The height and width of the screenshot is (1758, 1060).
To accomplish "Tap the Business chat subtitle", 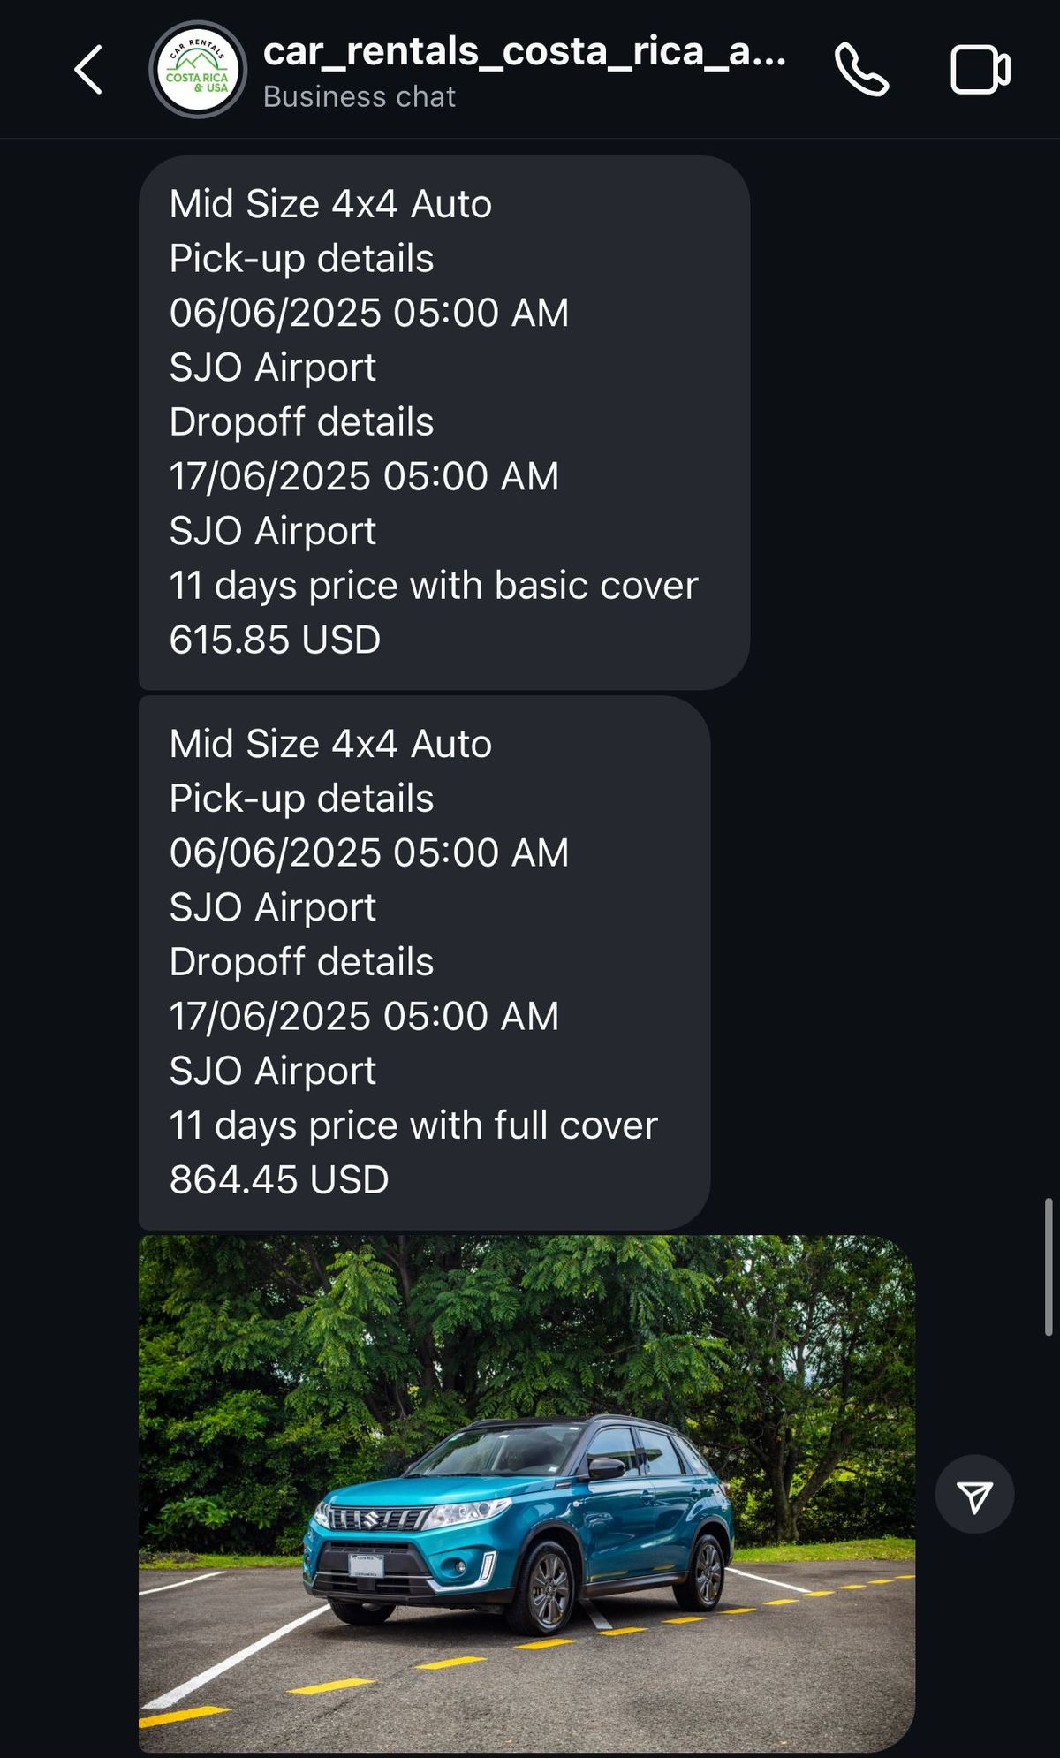I will 359,96.
